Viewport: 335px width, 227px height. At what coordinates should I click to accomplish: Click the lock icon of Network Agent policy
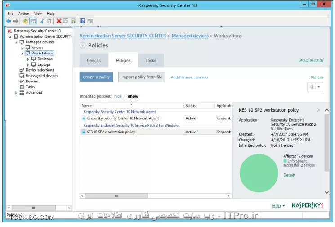tap(84, 118)
